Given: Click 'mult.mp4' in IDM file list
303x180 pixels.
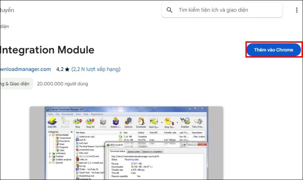Looking at the screenshot, I should pyautogui.click(x=82, y=143).
